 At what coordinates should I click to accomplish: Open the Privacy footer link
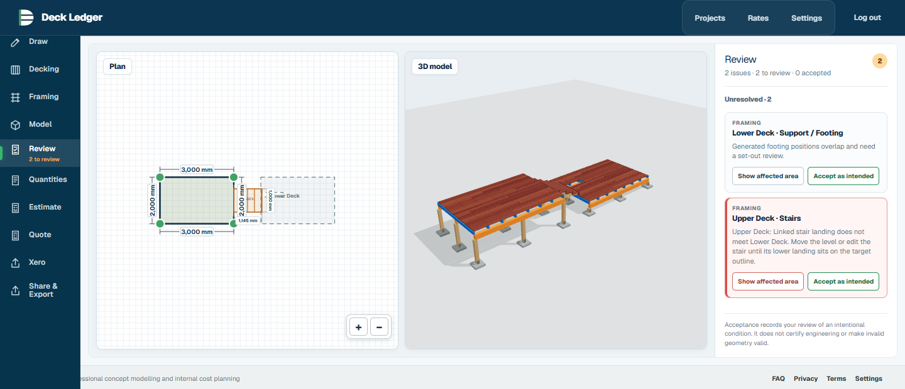coord(806,379)
